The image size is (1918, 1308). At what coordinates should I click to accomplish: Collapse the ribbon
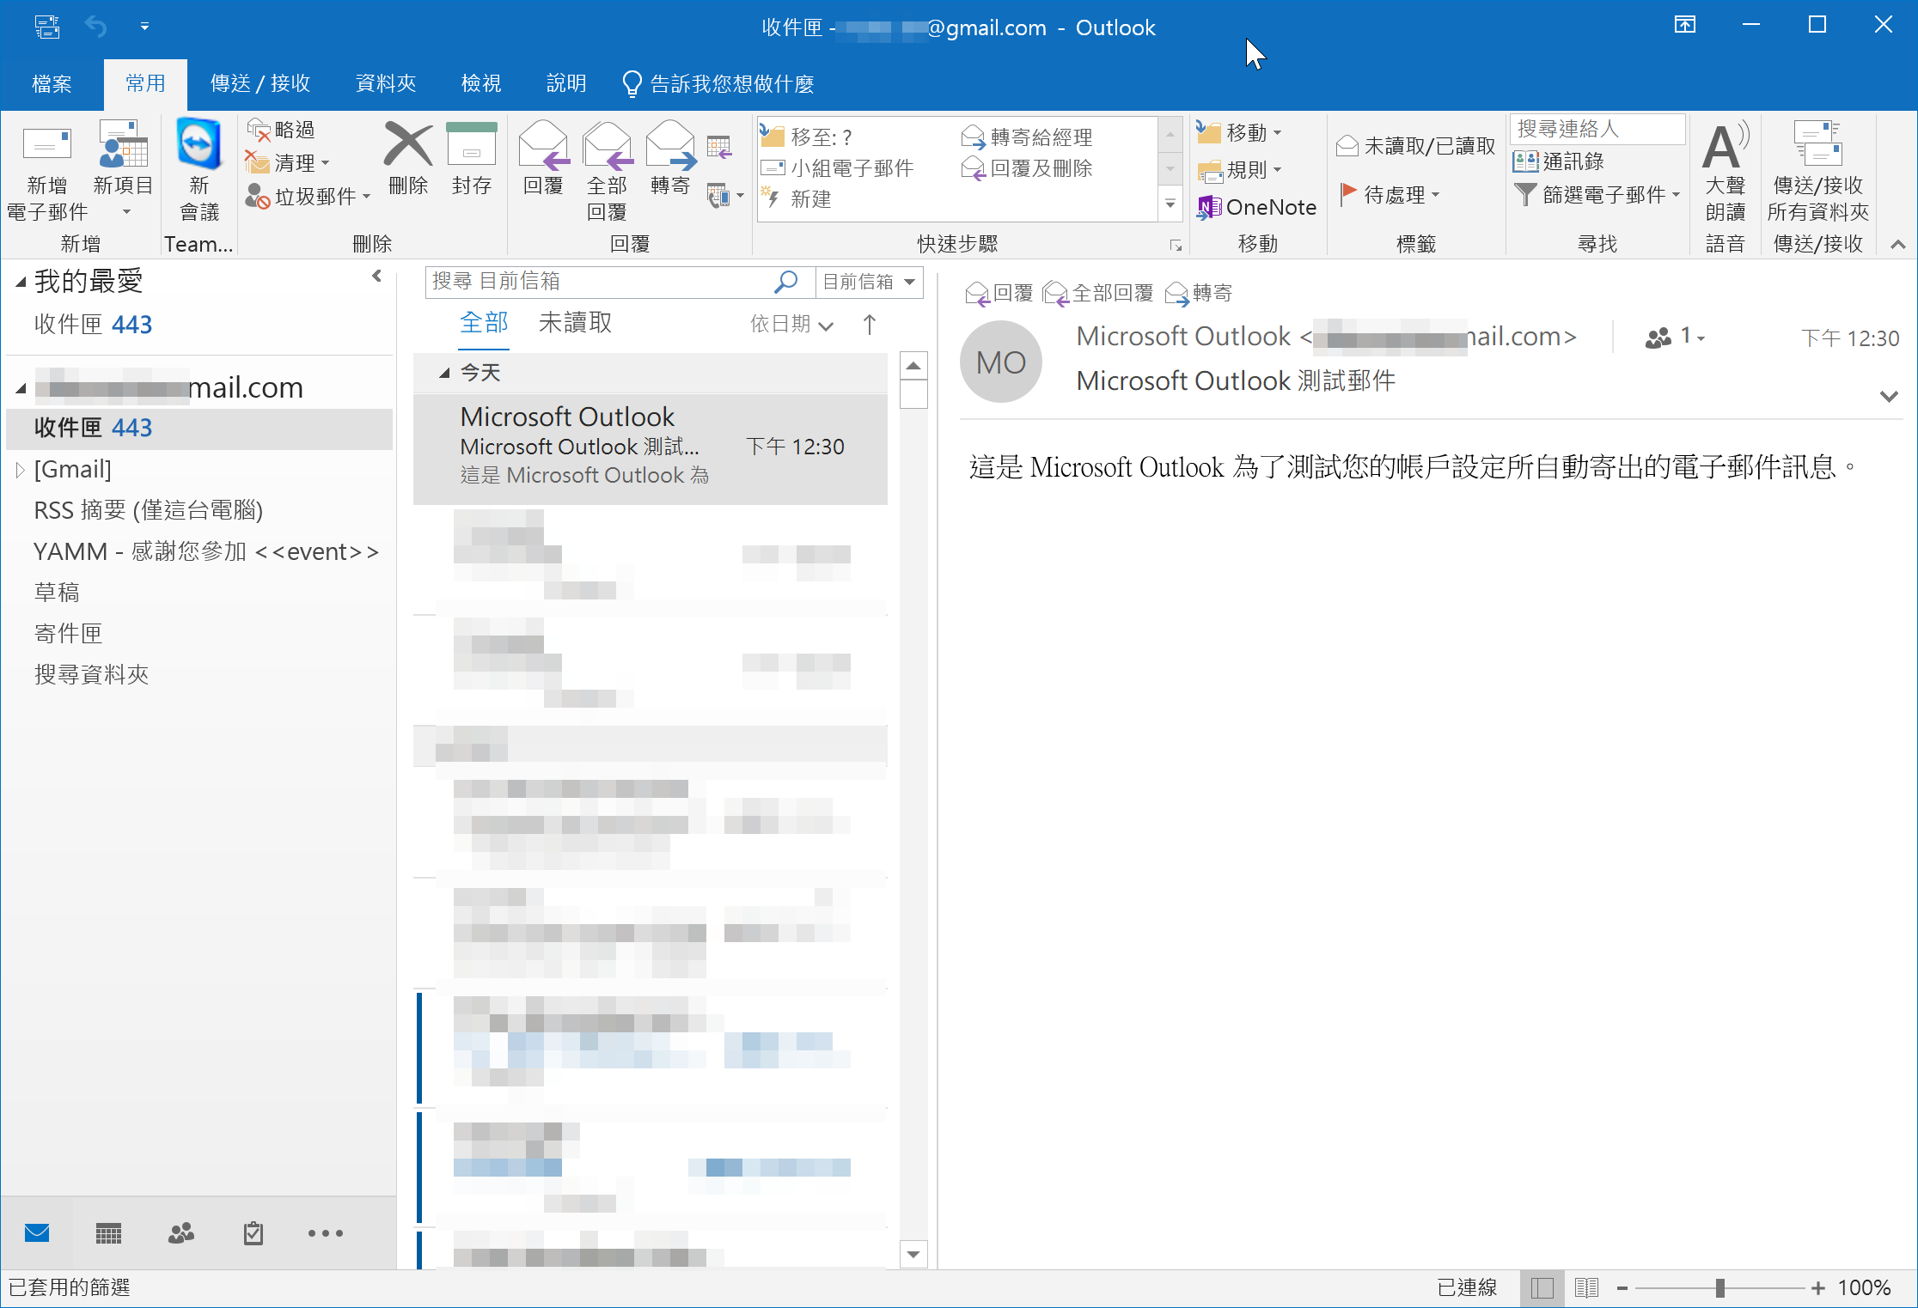(1898, 245)
